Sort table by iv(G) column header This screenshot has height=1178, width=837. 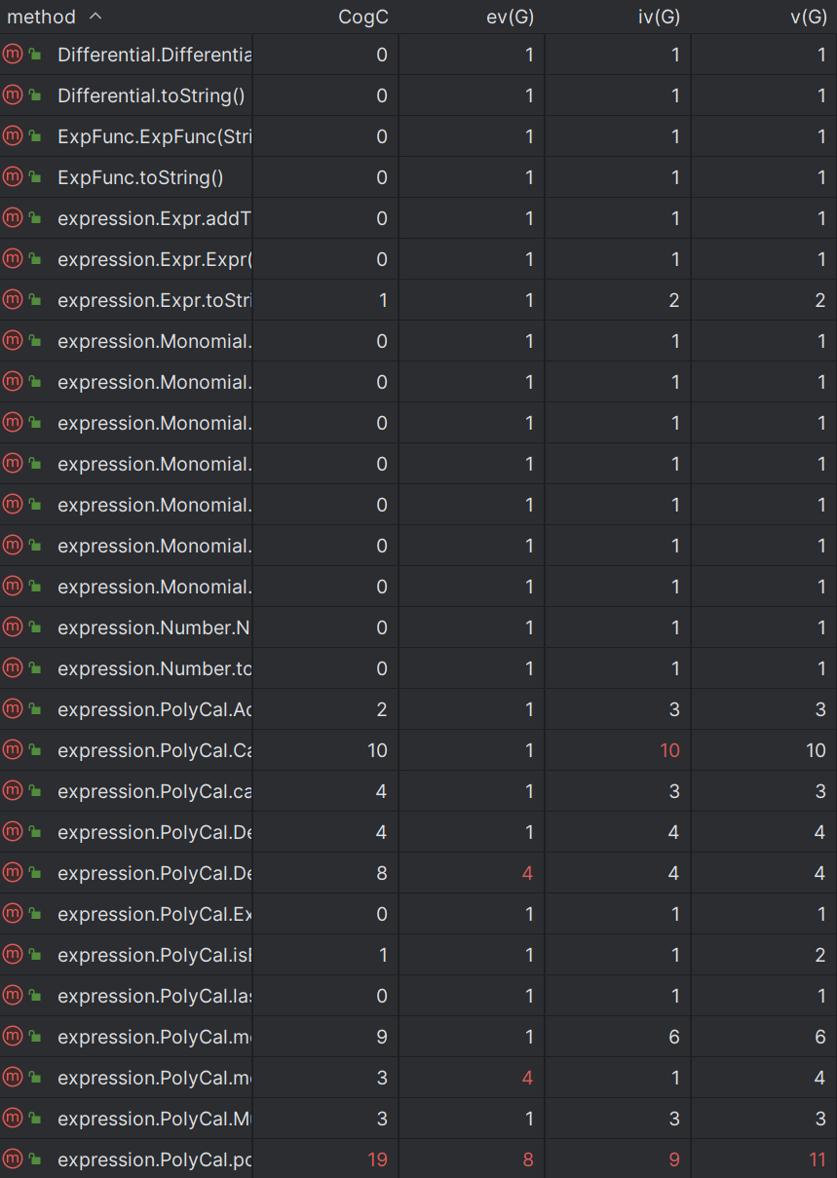click(x=659, y=17)
